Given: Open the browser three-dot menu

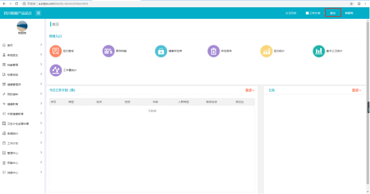Looking at the screenshot, I should (x=365, y=4).
